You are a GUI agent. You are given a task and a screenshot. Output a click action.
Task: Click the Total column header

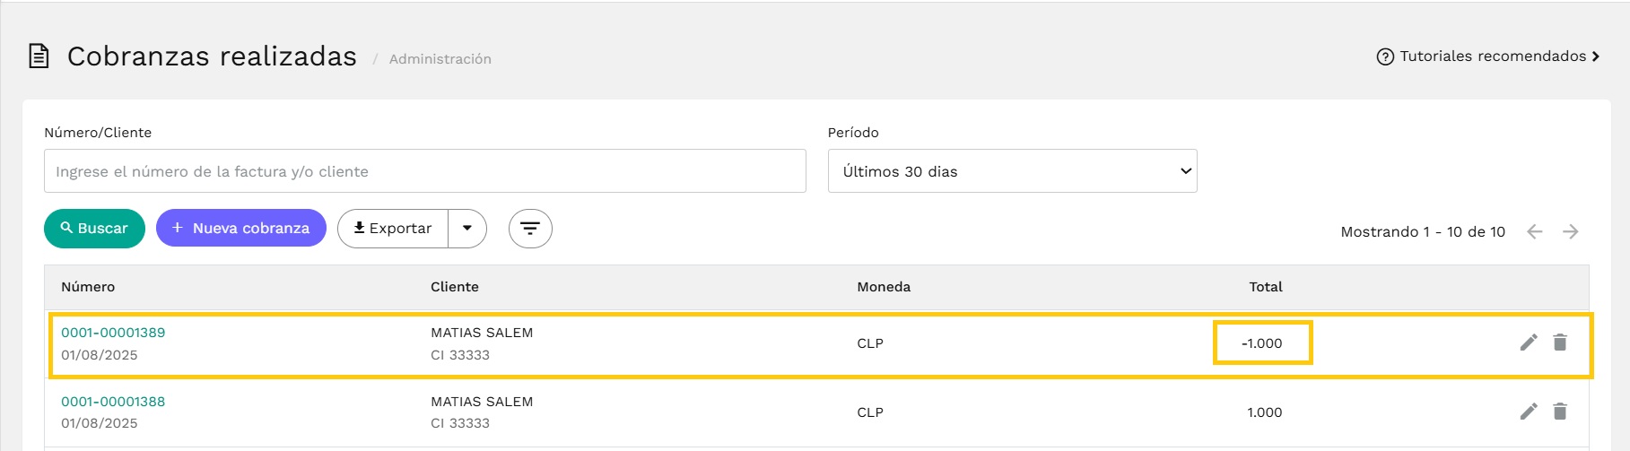1266,287
